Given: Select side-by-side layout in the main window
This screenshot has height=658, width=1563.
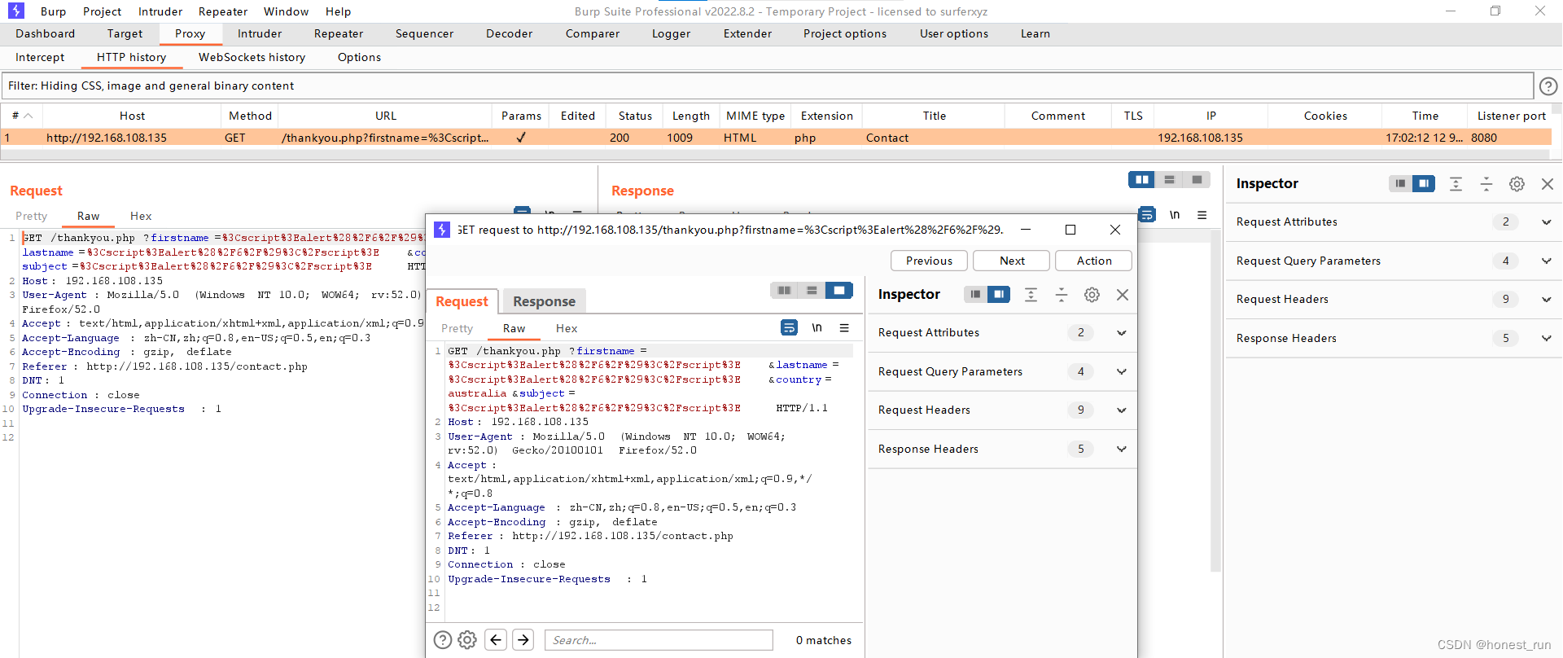Looking at the screenshot, I should 1141,180.
